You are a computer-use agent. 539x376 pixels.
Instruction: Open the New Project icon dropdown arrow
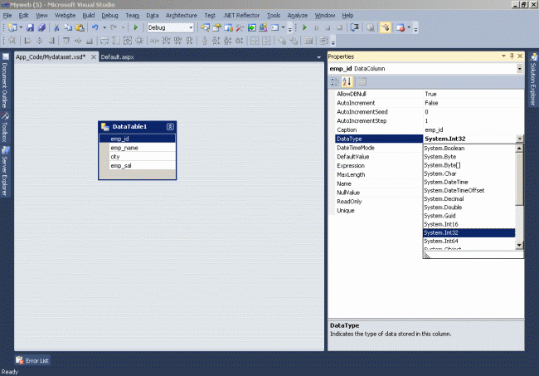click(21, 27)
